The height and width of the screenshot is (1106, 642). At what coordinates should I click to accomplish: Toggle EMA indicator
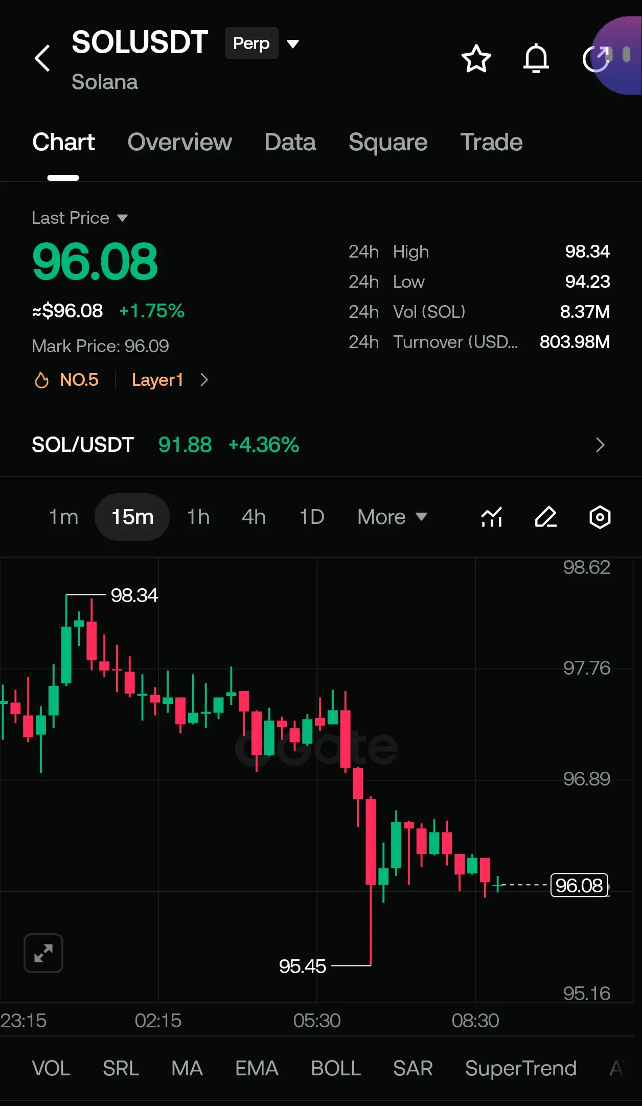257,1068
